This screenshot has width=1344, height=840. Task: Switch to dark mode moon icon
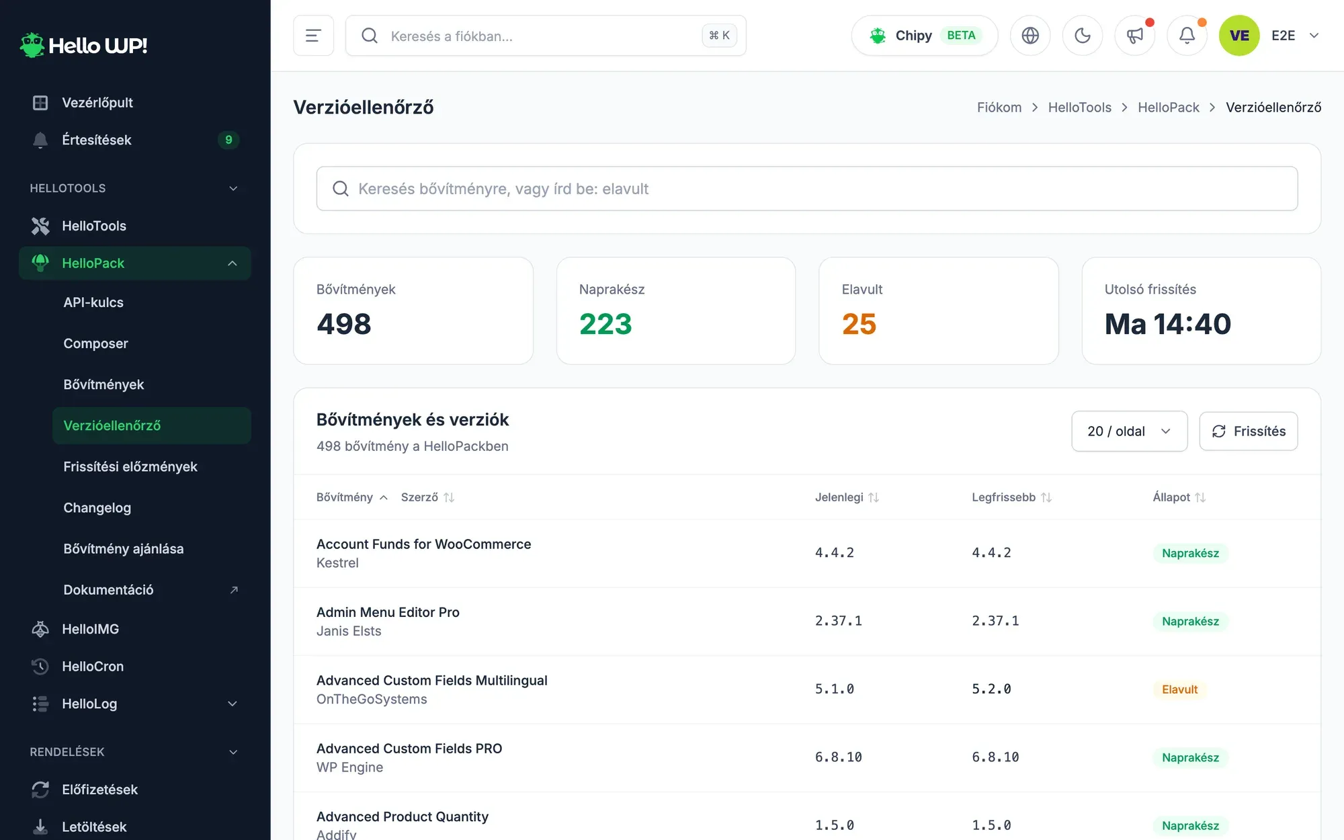point(1083,36)
